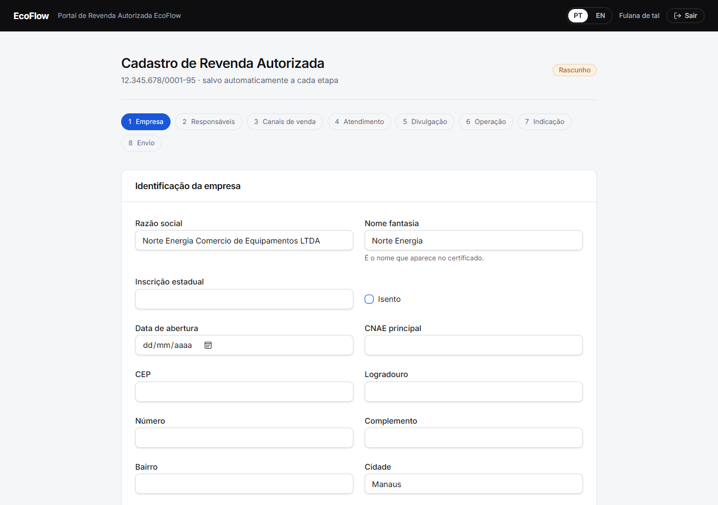The width and height of the screenshot is (718, 505).
Task: Click the hint about the certificate name
Action: click(x=424, y=258)
